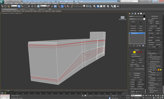Image resolution: width=164 pixels, height=99 pixels.
Task: Choose the Select and Rotate tool
Action: pyautogui.click(x=35, y=6)
